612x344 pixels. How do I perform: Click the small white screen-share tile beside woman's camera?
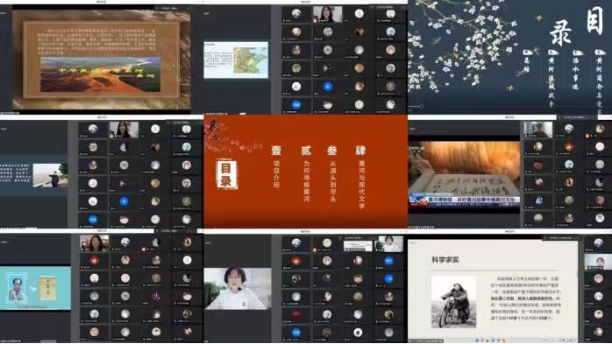point(358,246)
